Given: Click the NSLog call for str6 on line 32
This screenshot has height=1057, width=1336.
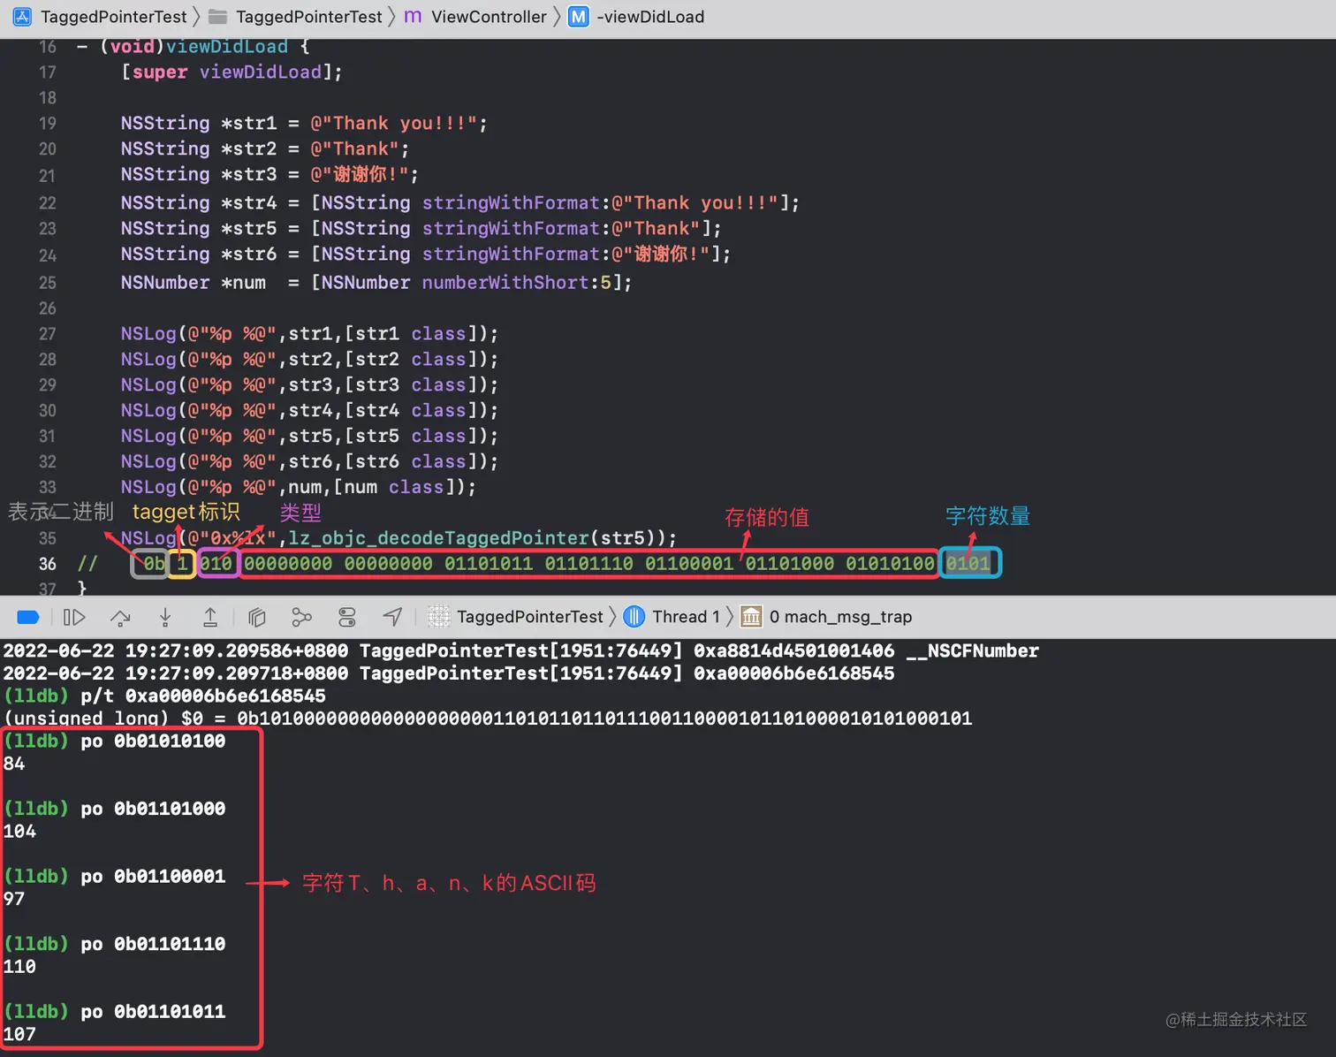Looking at the screenshot, I should pos(309,461).
